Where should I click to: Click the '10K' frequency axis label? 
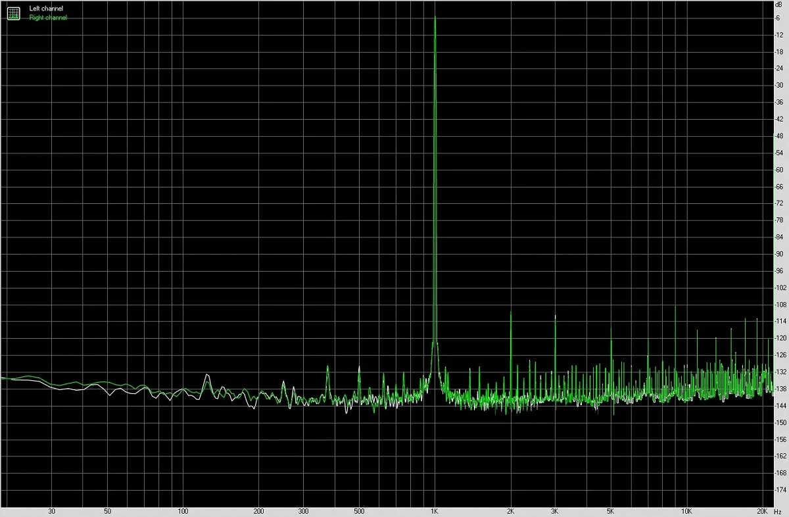click(x=686, y=511)
